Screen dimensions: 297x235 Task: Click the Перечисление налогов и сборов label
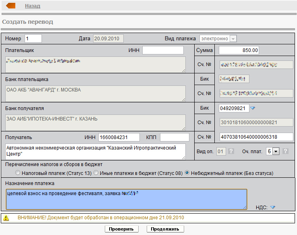pyautogui.click(x=54, y=164)
